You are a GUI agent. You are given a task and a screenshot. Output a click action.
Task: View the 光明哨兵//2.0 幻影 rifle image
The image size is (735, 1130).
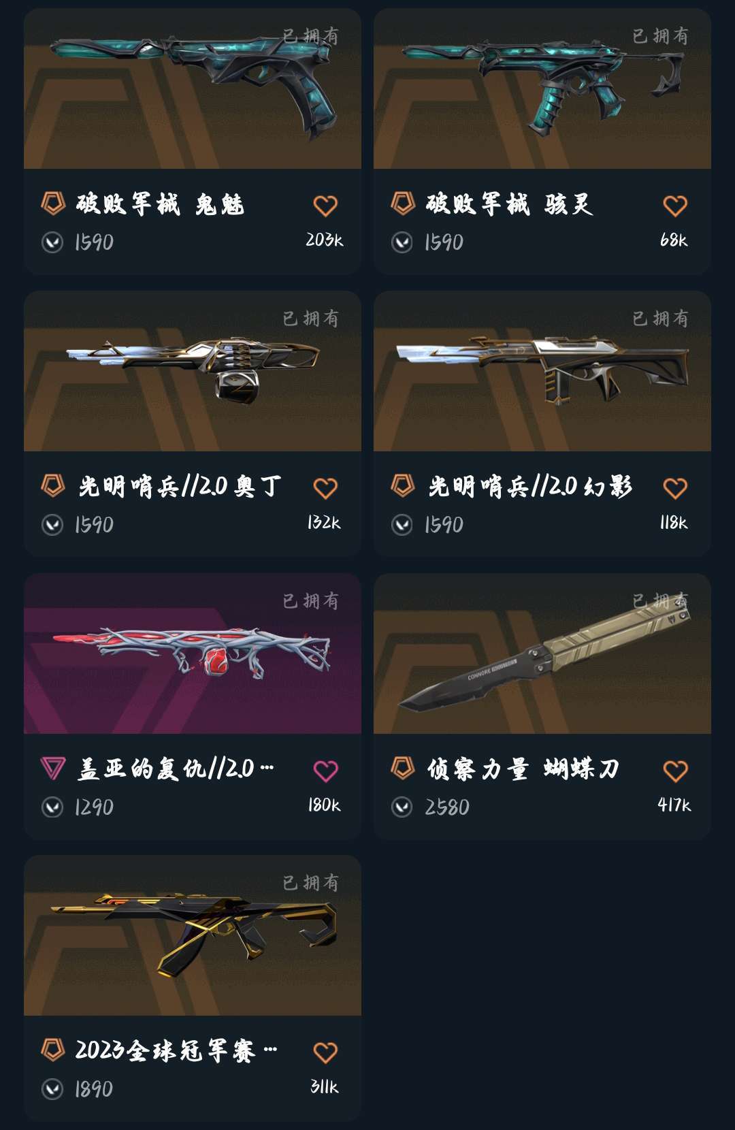[x=542, y=371]
